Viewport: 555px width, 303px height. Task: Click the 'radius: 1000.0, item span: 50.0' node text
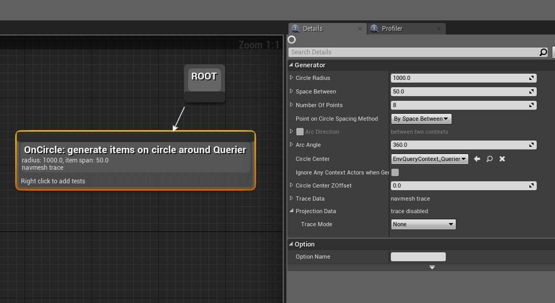coord(65,160)
